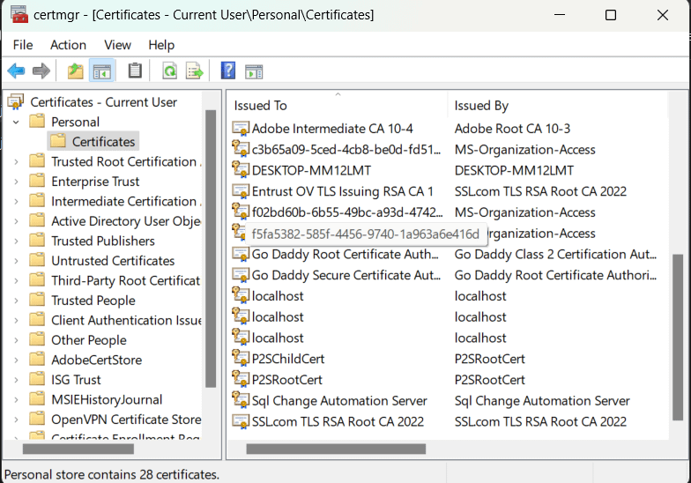Select the Trusted Publishers folder
This screenshot has width=691, height=483.
[102, 241]
